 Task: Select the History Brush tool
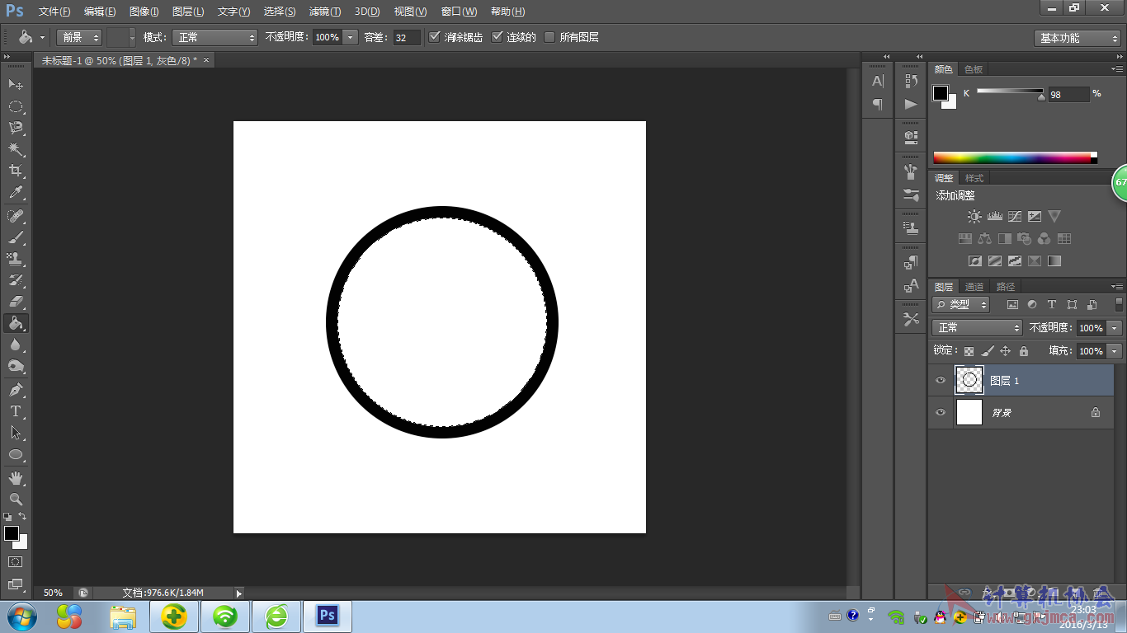point(16,280)
